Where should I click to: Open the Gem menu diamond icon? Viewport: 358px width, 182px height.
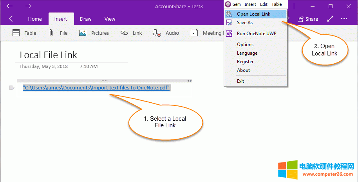228,4
